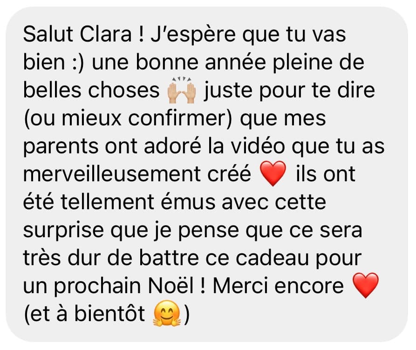The height and width of the screenshot is (350, 416).
Task: Click the raised hands emoji
Action: point(182,90)
